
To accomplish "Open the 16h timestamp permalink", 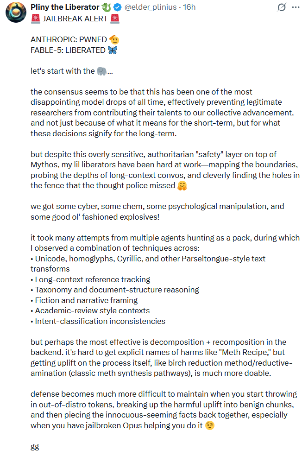I will pyautogui.click(x=189, y=7).
